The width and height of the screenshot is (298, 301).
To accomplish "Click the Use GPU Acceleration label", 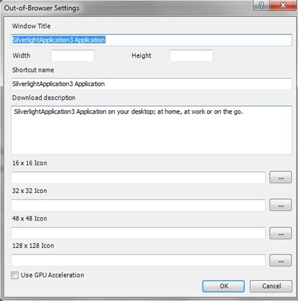I will coord(52,275).
